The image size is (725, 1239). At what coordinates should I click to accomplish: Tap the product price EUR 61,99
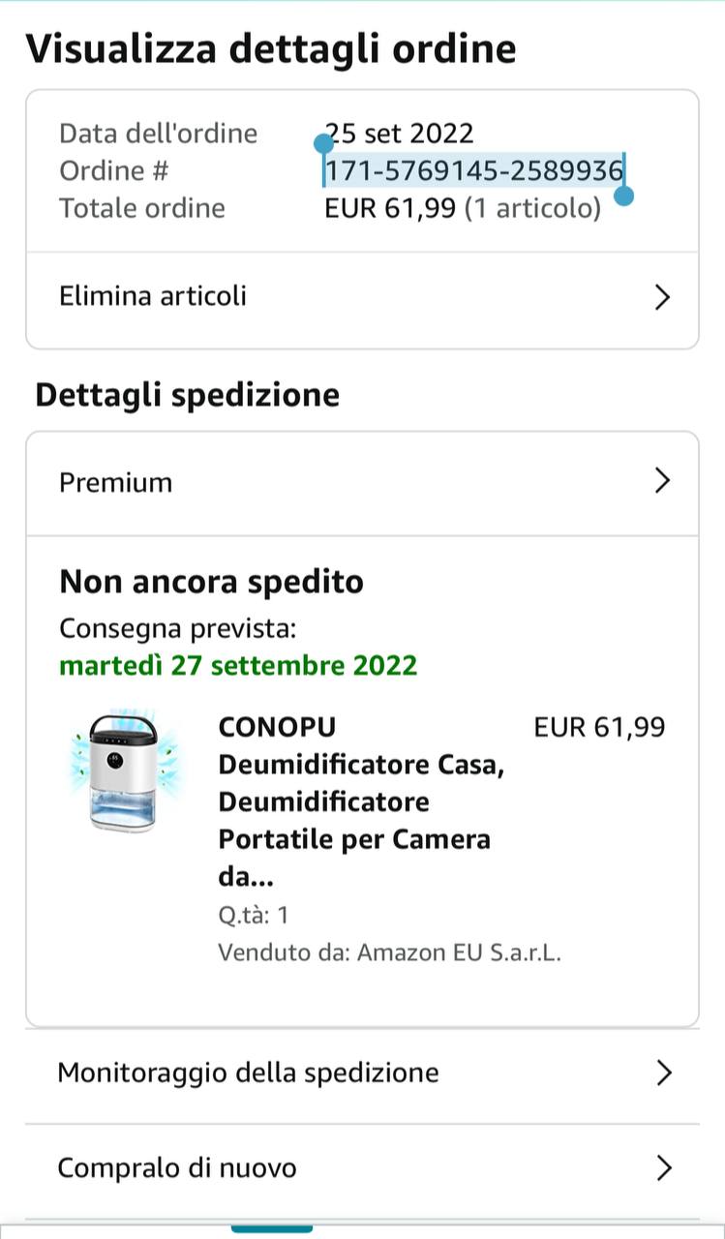click(599, 727)
